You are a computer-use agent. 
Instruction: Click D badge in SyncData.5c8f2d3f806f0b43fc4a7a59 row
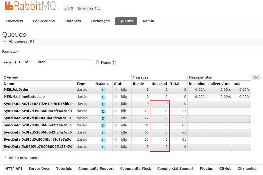103,119
